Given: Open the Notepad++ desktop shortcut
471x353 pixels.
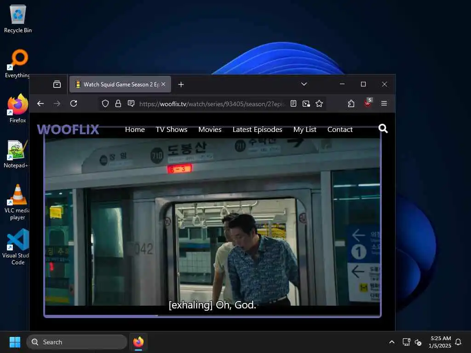Looking at the screenshot, I should point(17,154).
